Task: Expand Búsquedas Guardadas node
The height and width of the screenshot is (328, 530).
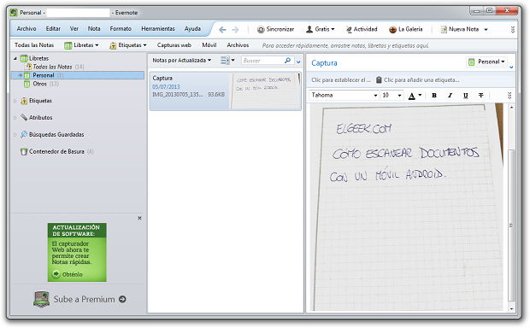Action: 15,134
